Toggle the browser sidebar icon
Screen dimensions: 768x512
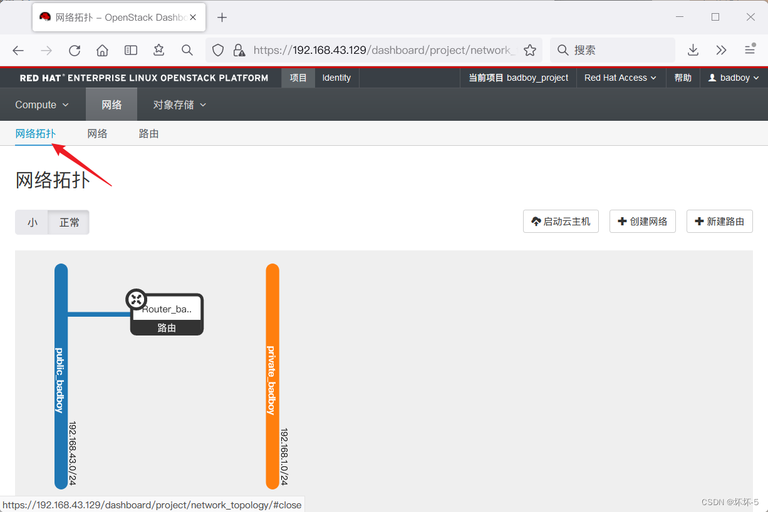[131, 51]
